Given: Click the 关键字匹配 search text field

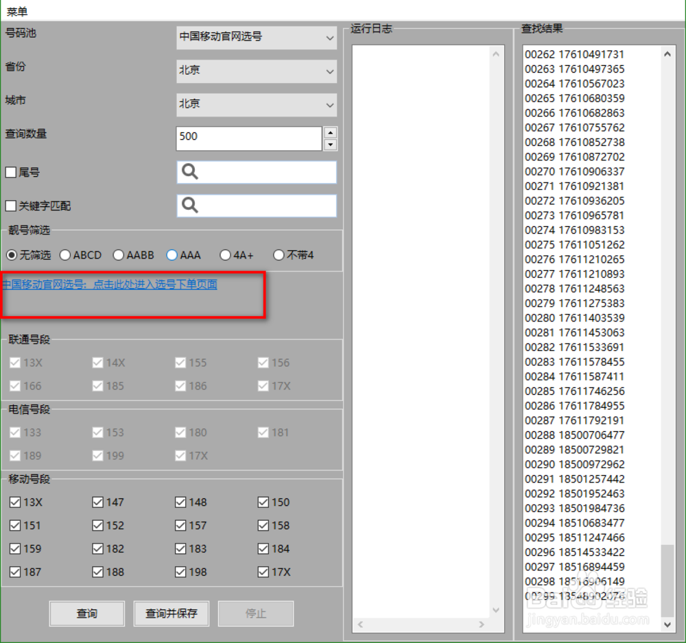Looking at the screenshot, I should coord(257,206).
